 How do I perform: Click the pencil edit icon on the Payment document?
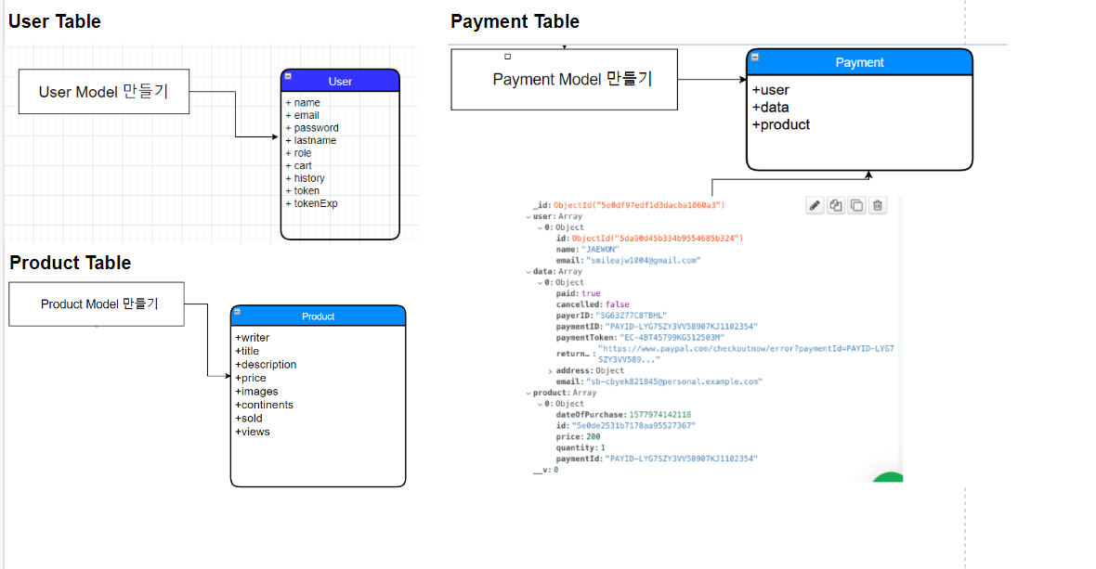point(815,205)
